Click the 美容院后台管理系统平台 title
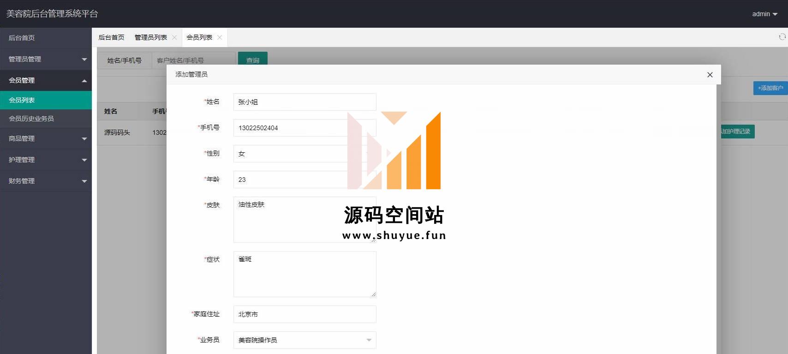The width and height of the screenshot is (788, 354). pyautogui.click(x=52, y=14)
